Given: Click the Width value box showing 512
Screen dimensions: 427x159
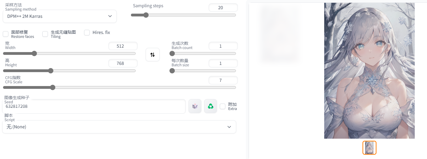Looking at the screenshot, I should click(x=123, y=46).
